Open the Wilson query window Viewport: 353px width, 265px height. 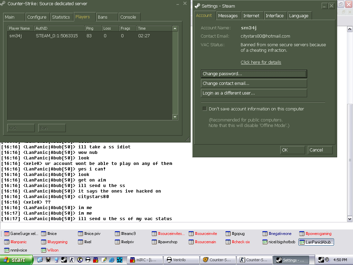click(x=50, y=250)
